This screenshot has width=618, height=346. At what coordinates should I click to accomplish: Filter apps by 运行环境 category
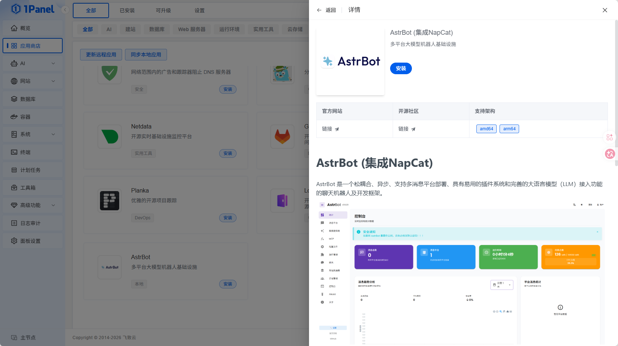coord(229,29)
